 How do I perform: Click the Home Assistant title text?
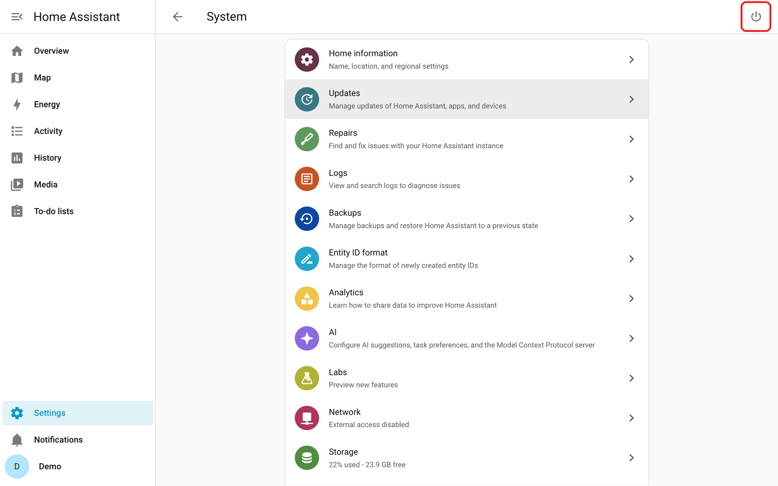click(77, 17)
